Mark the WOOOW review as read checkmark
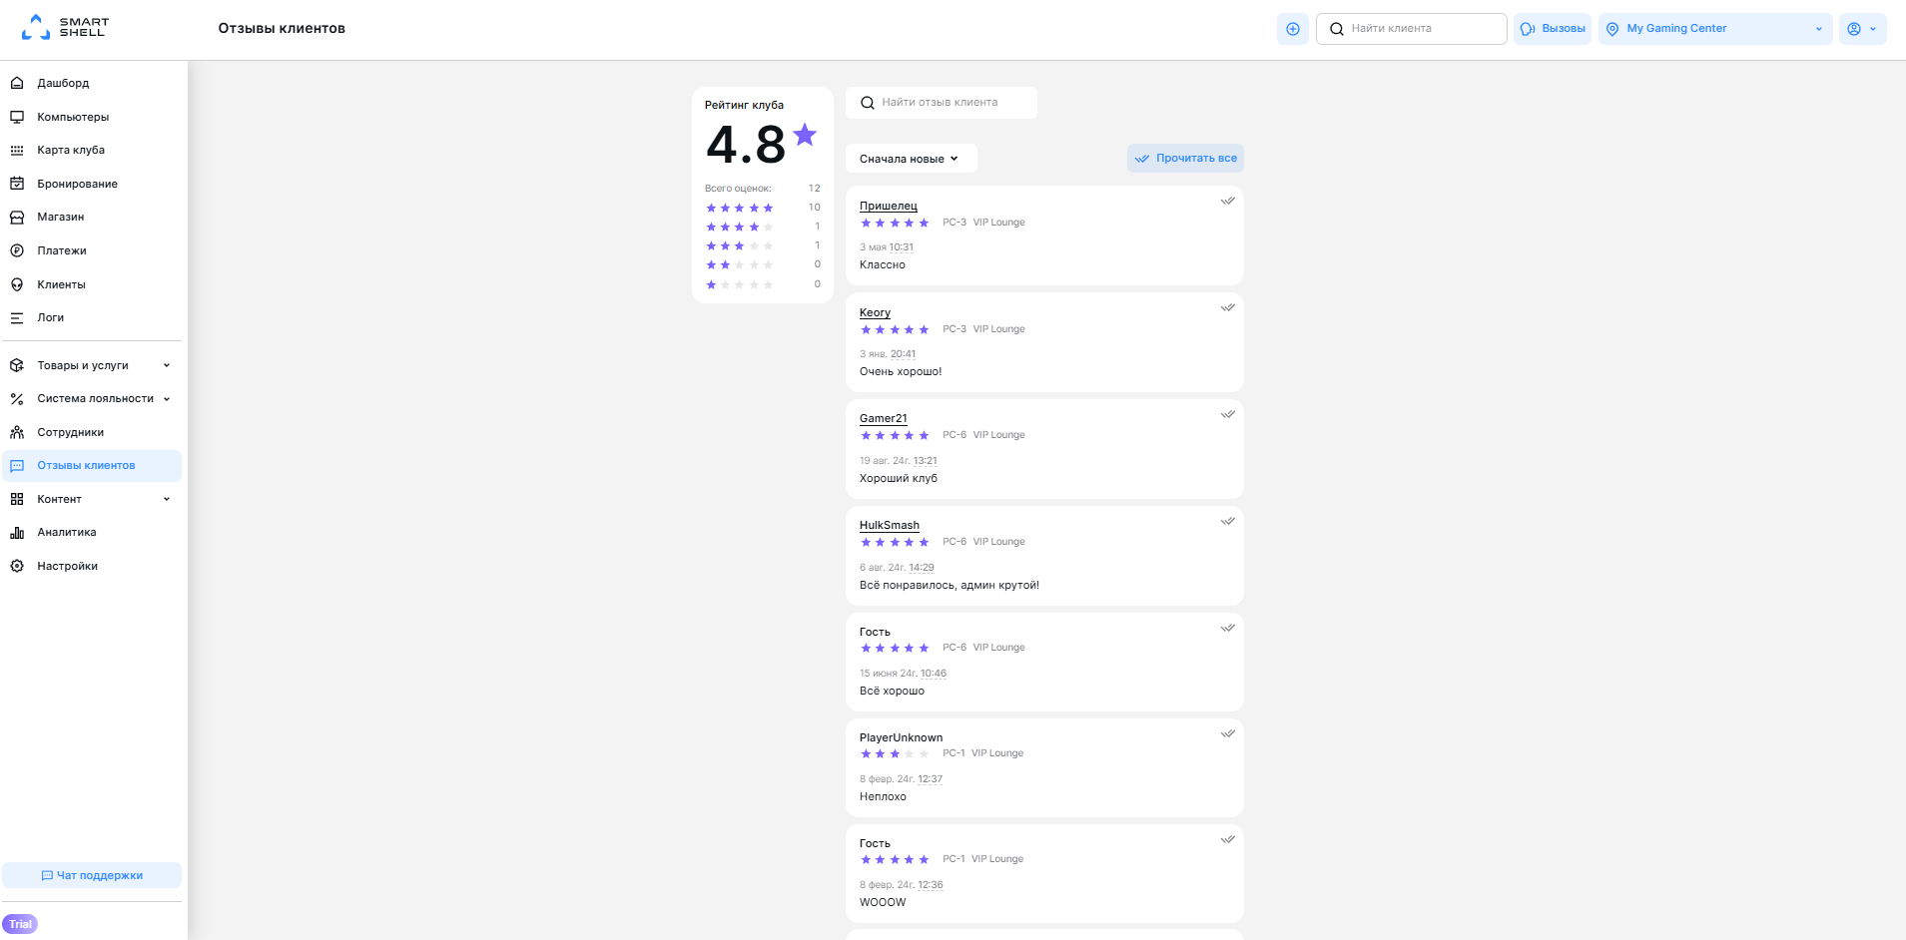Image resolution: width=1906 pixels, height=940 pixels. (1228, 839)
